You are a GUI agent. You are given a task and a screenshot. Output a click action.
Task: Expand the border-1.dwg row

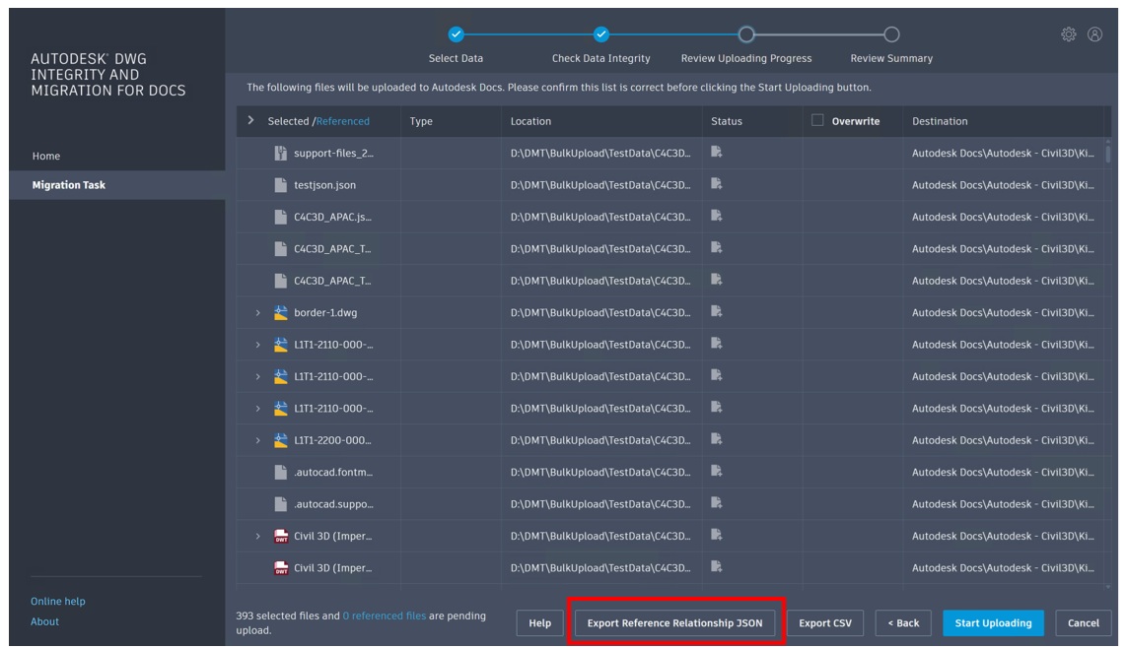tap(258, 313)
